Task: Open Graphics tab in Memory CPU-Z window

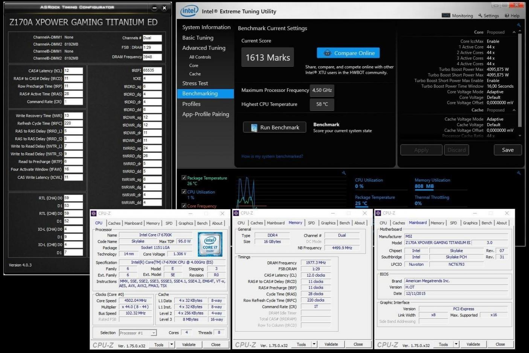Action: pyautogui.click(x=328, y=223)
